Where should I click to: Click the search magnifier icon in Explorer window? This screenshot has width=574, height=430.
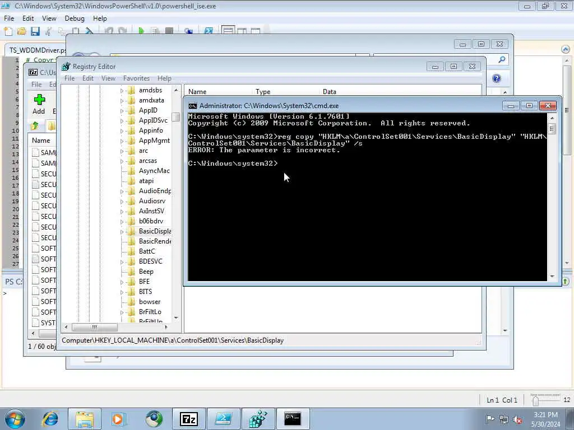tap(502, 59)
